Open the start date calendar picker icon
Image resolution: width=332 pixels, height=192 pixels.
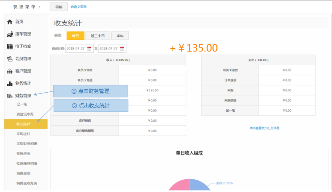[x=90, y=48]
